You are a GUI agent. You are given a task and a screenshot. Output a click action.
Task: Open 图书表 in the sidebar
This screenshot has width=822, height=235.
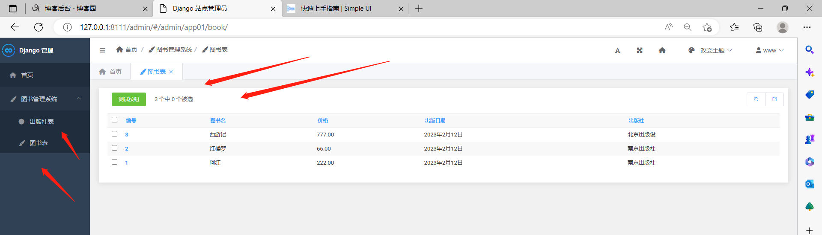point(45,143)
